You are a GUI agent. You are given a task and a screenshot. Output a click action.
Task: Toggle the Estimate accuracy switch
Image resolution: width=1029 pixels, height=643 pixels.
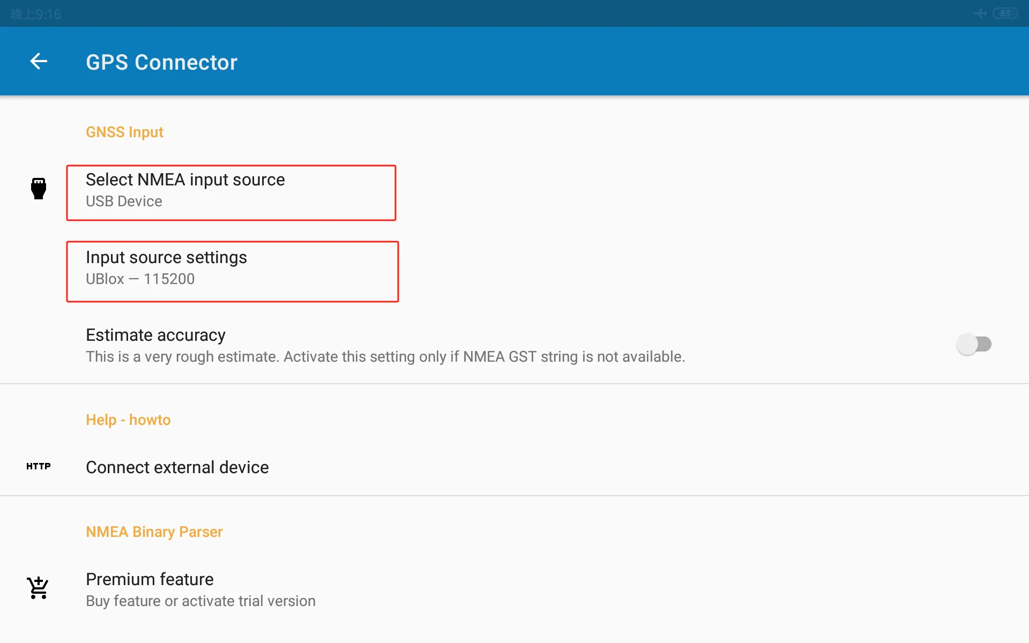point(974,344)
